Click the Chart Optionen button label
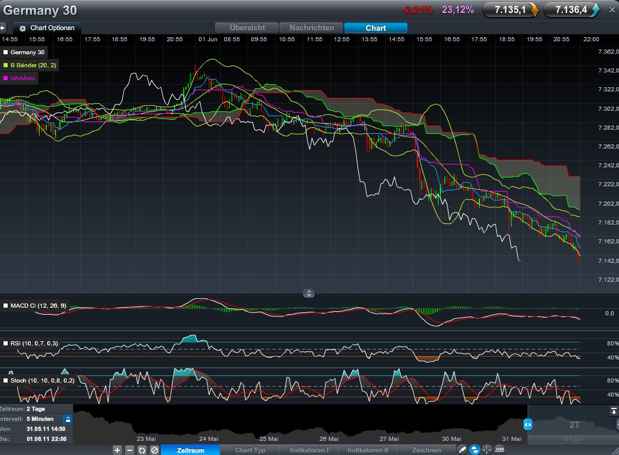Image resolution: width=619 pixels, height=455 pixels. (52, 28)
